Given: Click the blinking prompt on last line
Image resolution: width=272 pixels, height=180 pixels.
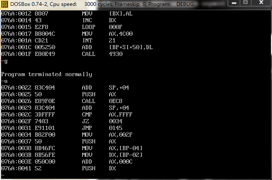Looking at the screenshot, I should click(3, 175).
